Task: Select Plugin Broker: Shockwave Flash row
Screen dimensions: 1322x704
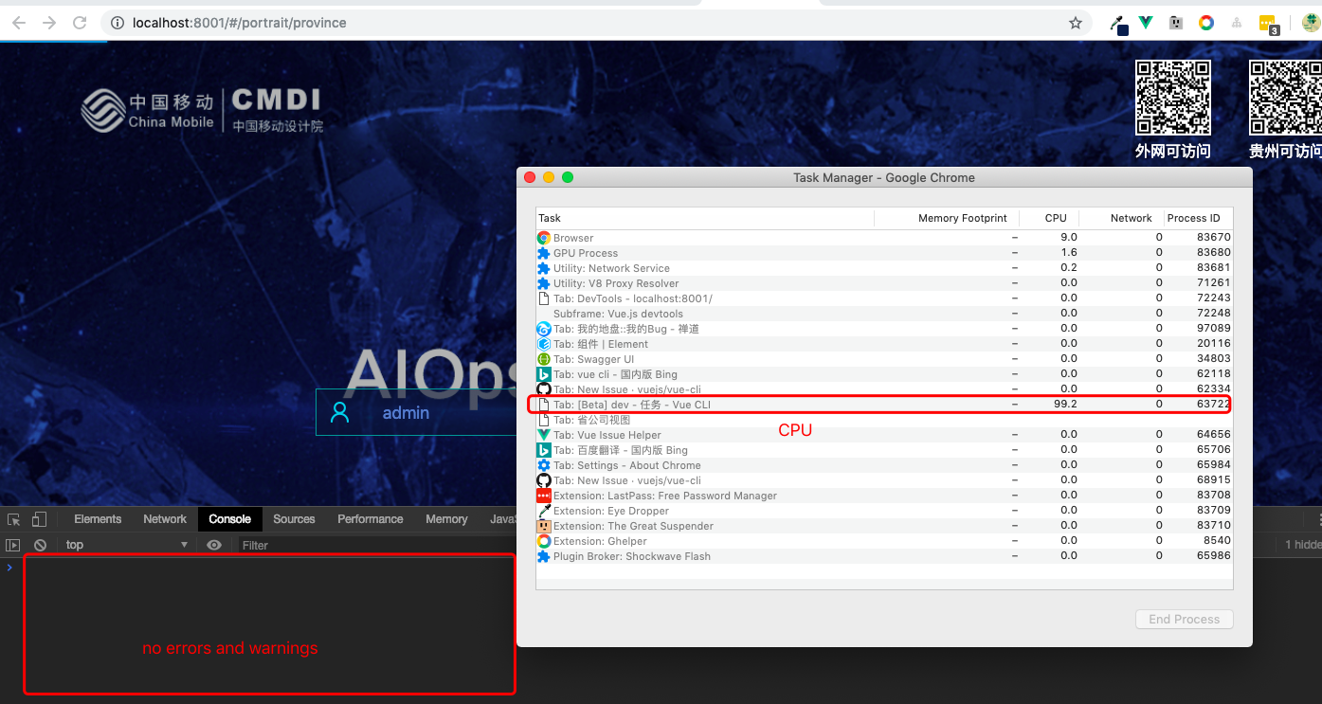Action: click(x=884, y=556)
